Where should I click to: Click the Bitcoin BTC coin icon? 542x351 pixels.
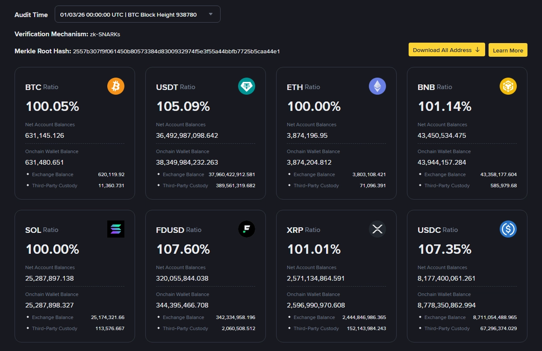pos(115,87)
